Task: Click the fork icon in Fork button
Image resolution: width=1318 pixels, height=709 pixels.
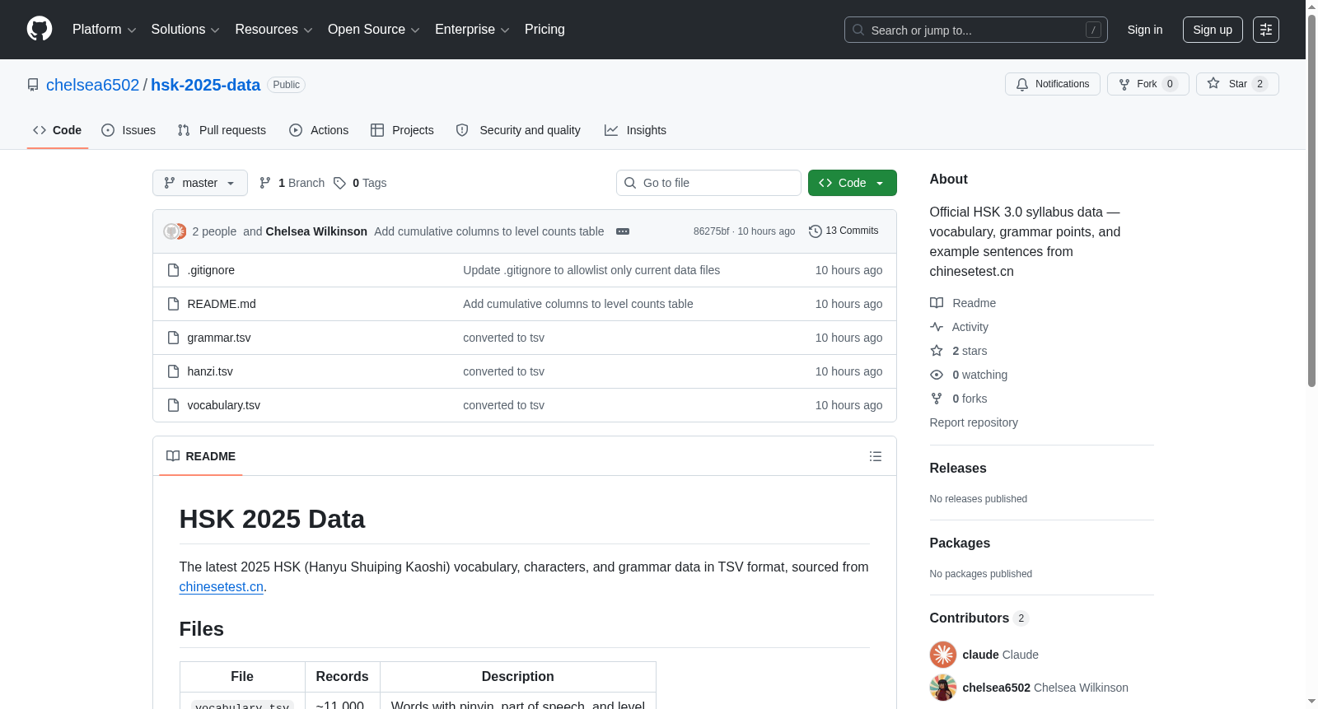Action: click(x=1124, y=84)
